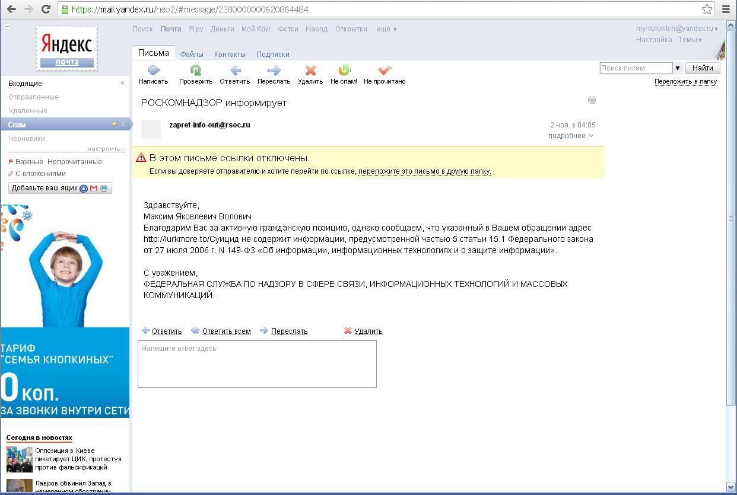This screenshot has height=495, width=737.
Task: Switch to the Контакты tab
Action: coord(230,54)
